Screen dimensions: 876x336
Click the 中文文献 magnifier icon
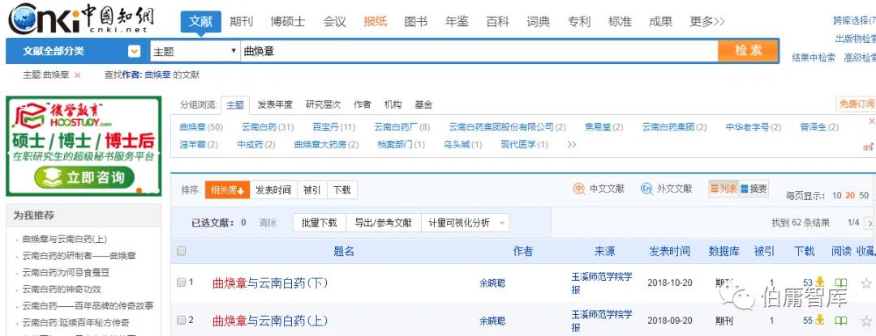(579, 189)
